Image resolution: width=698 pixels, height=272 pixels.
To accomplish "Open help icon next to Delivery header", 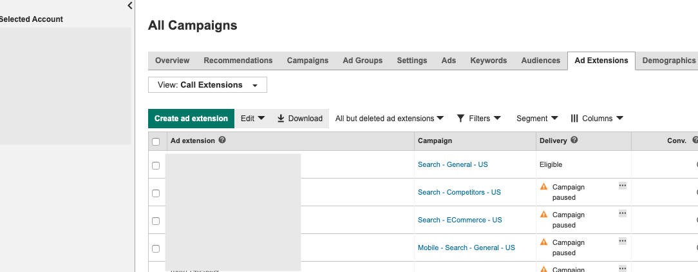I will [x=574, y=140].
